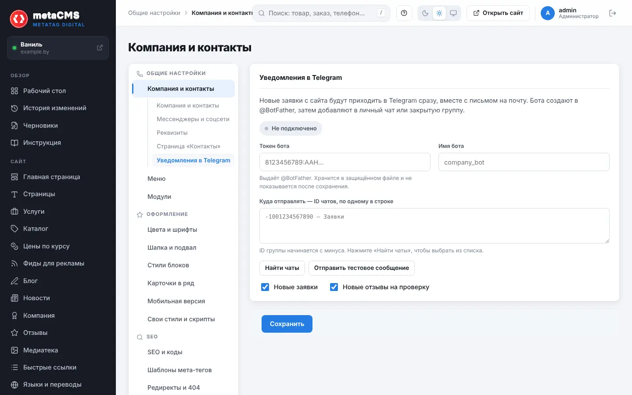Open Шапка и подвал settings
Screen dimensions: 632x395
point(183,248)
